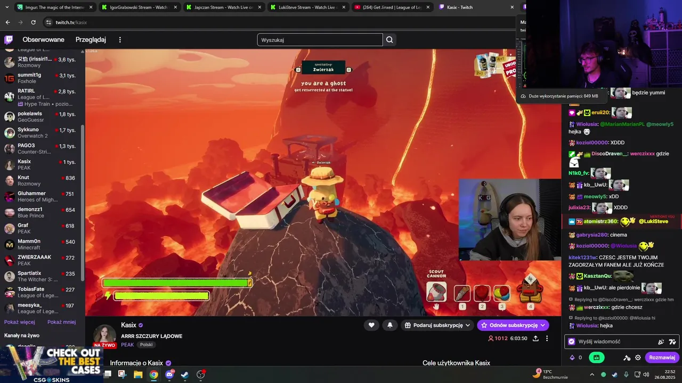Click the Wyszukaj search field
The width and height of the screenshot is (682, 383).
320,40
